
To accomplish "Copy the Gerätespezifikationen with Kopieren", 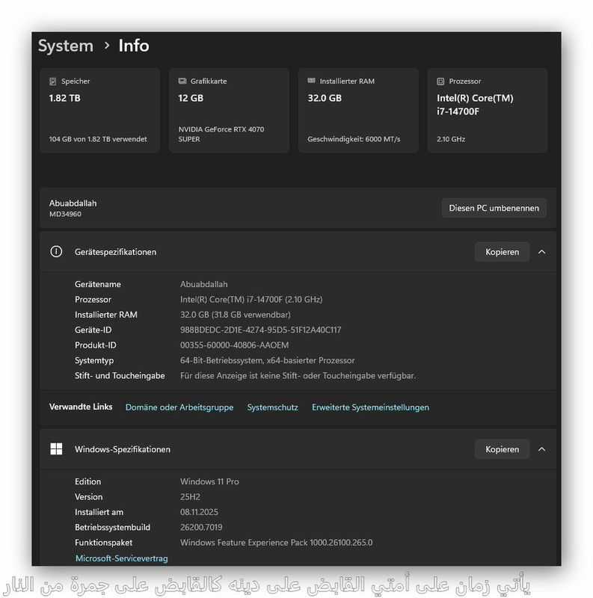I will (502, 252).
